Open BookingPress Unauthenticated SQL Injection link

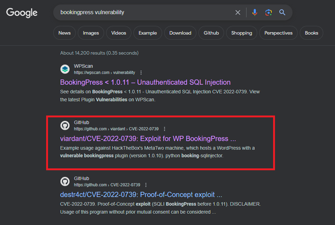click(x=145, y=82)
